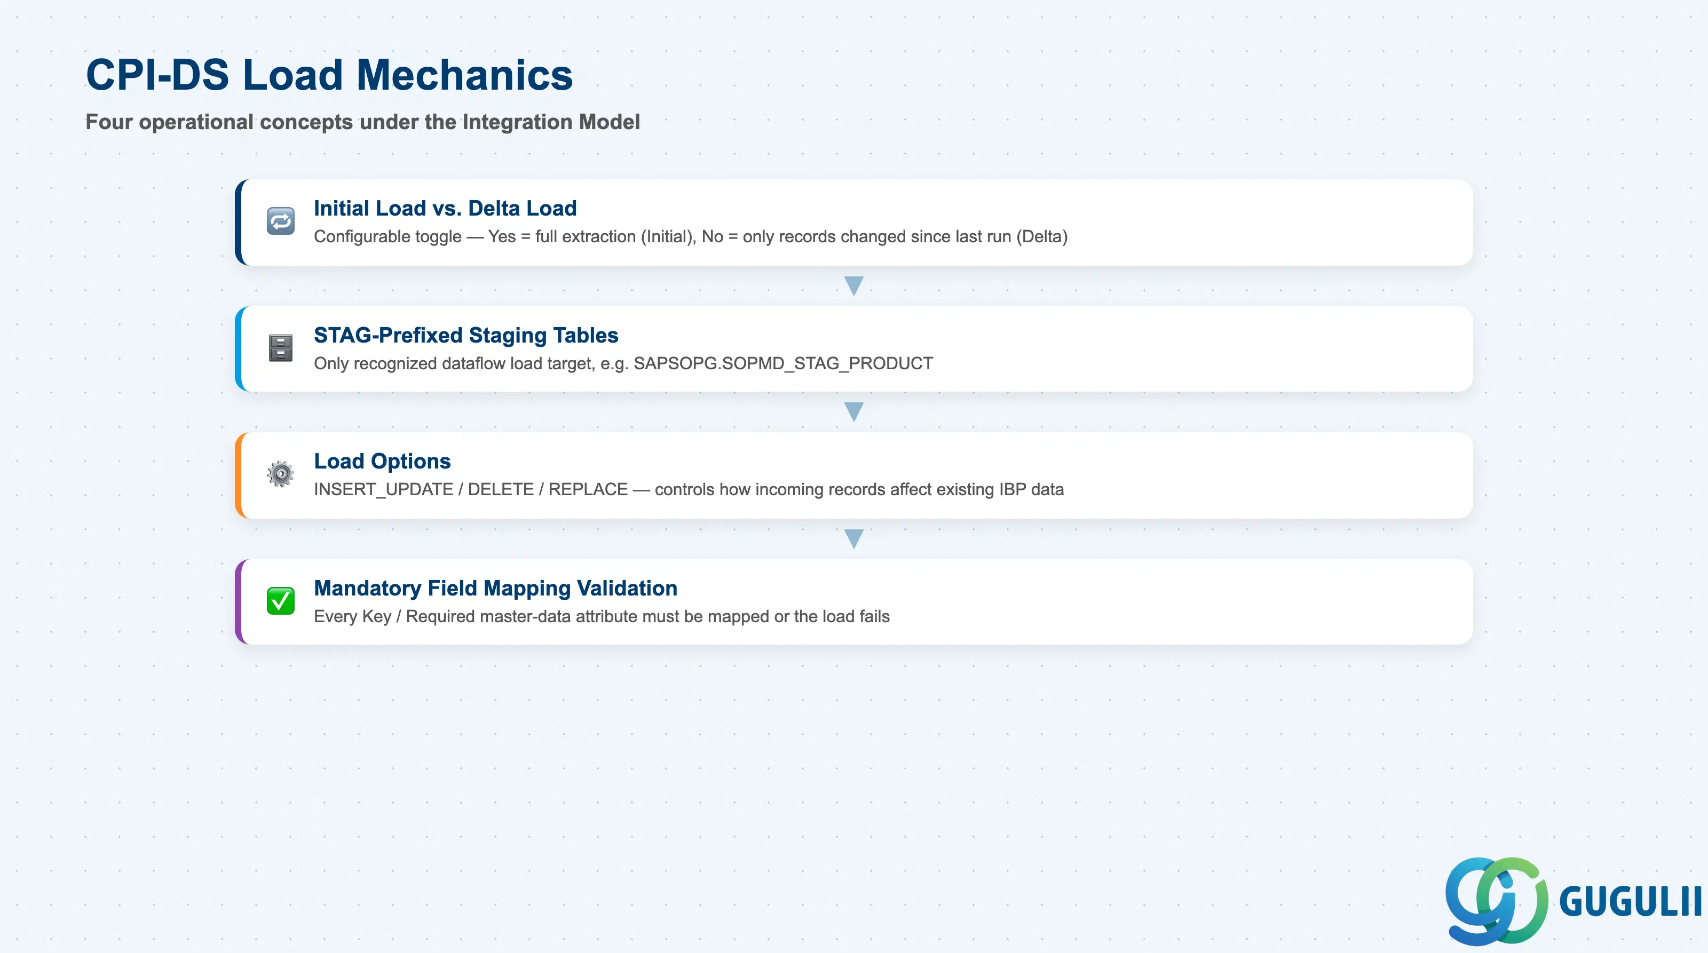Click the down arrow below Load Options card

click(x=854, y=539)
